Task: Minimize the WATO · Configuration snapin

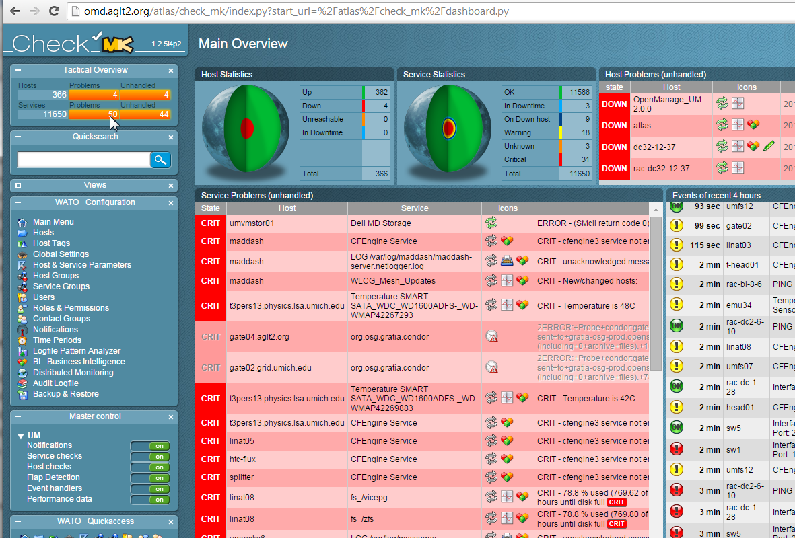Action: coord(18,202)
